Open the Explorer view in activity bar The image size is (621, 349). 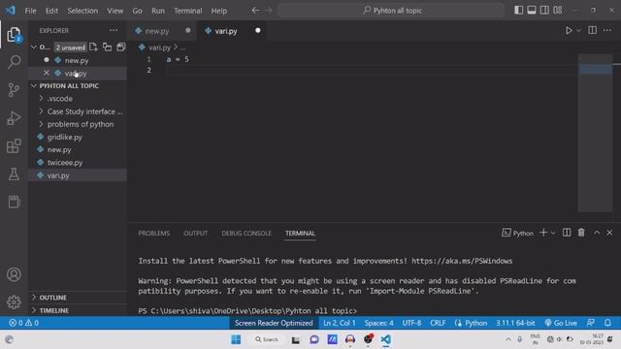click(14, 35)
